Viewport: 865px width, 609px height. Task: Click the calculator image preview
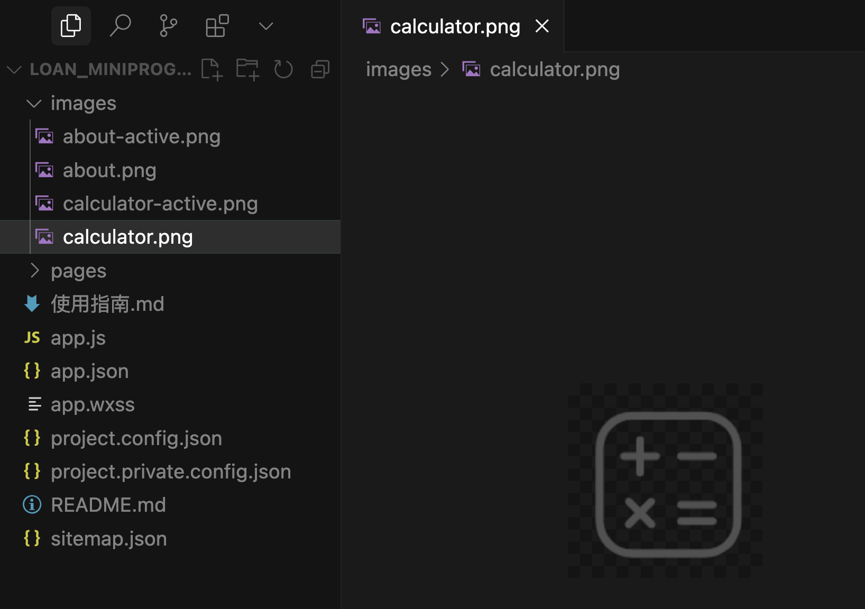(667, 484)
